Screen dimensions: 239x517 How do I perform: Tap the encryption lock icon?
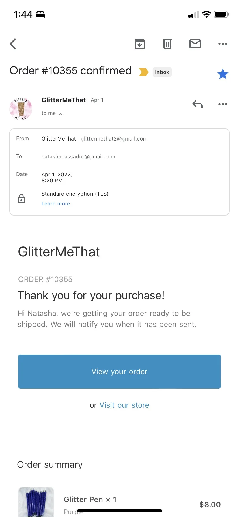(21, 199)
